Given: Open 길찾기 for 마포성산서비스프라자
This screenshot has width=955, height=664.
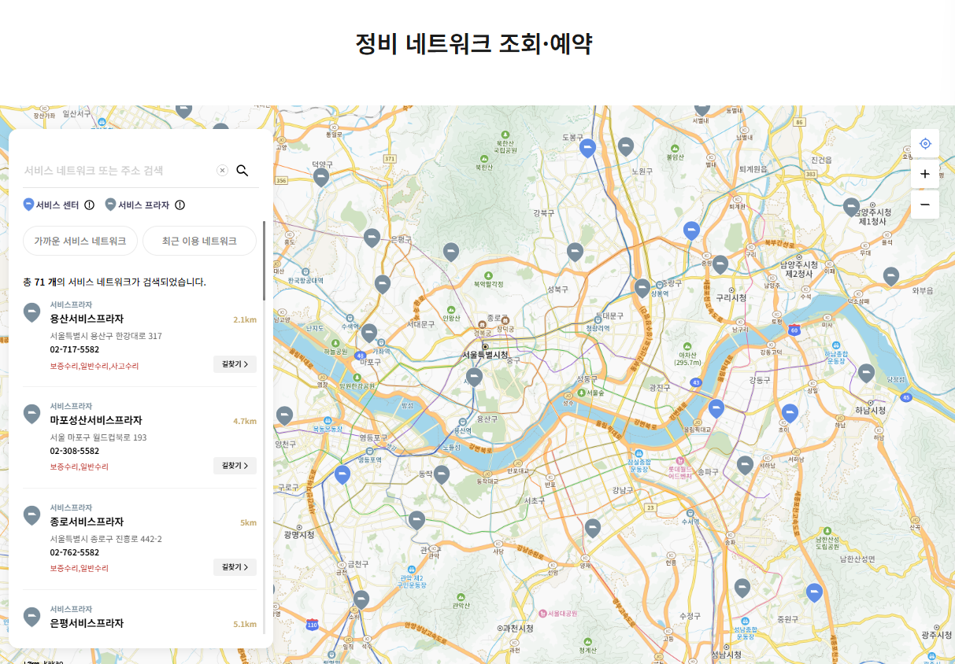Looking at the screenshot, I should [235, 466].
